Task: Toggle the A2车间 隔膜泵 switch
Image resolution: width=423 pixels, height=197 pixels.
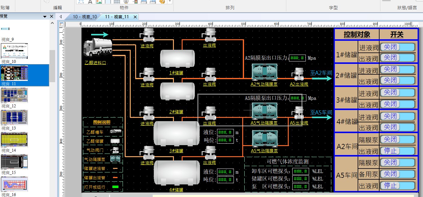Action: click(398, 139)
